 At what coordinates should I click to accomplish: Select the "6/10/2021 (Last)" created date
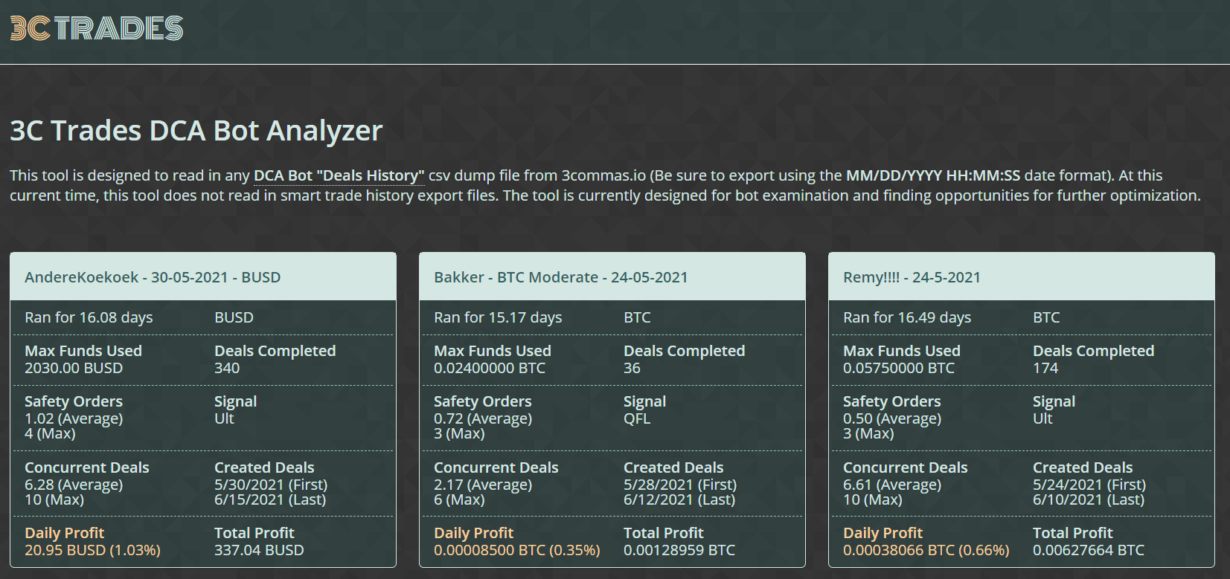[1089, 499]
